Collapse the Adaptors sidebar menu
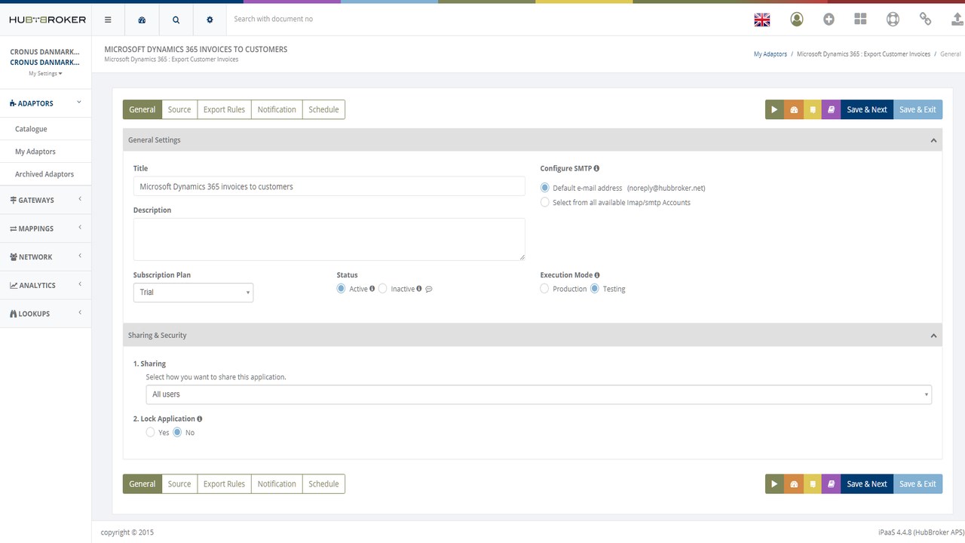The height and width of the screenshot is (543, 965). pos(46,103)
